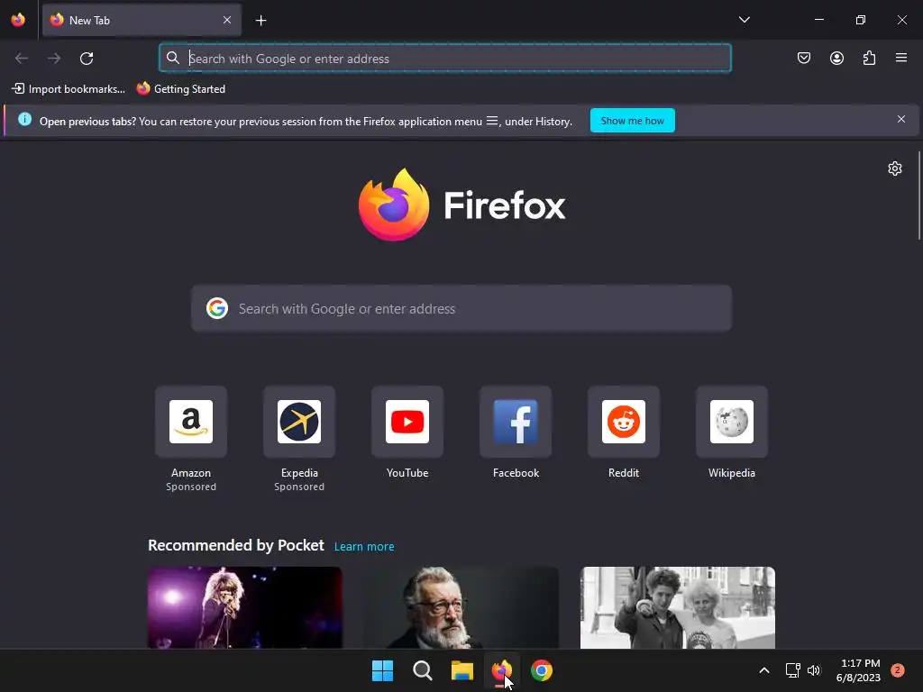This screenshot has height=692, width=923.
Task: Open the application hamburger menu
Action: (901, 58)
